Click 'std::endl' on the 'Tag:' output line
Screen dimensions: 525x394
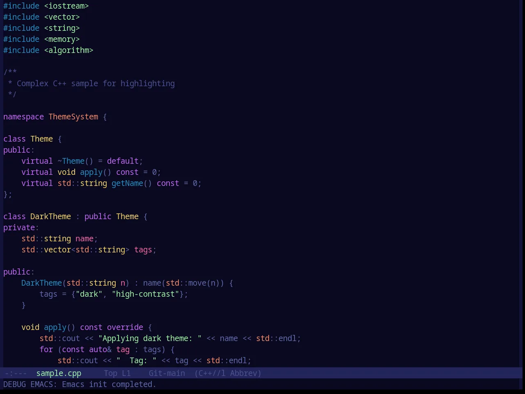pyautogui.click(x=226, y=361)
